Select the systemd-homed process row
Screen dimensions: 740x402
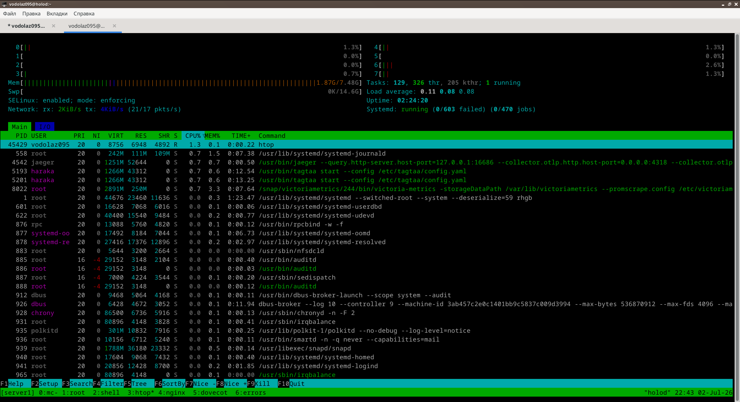(x=366, y=357)
